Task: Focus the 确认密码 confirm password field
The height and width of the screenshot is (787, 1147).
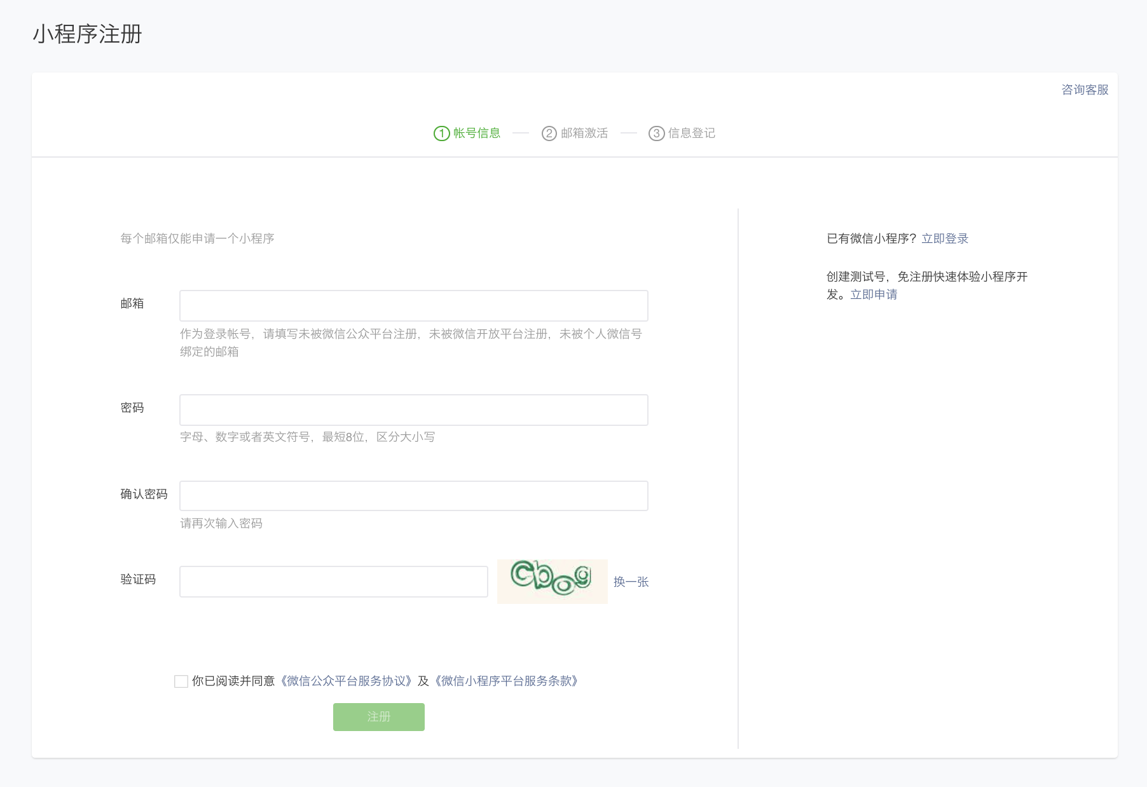Action: tap(413, 496)
